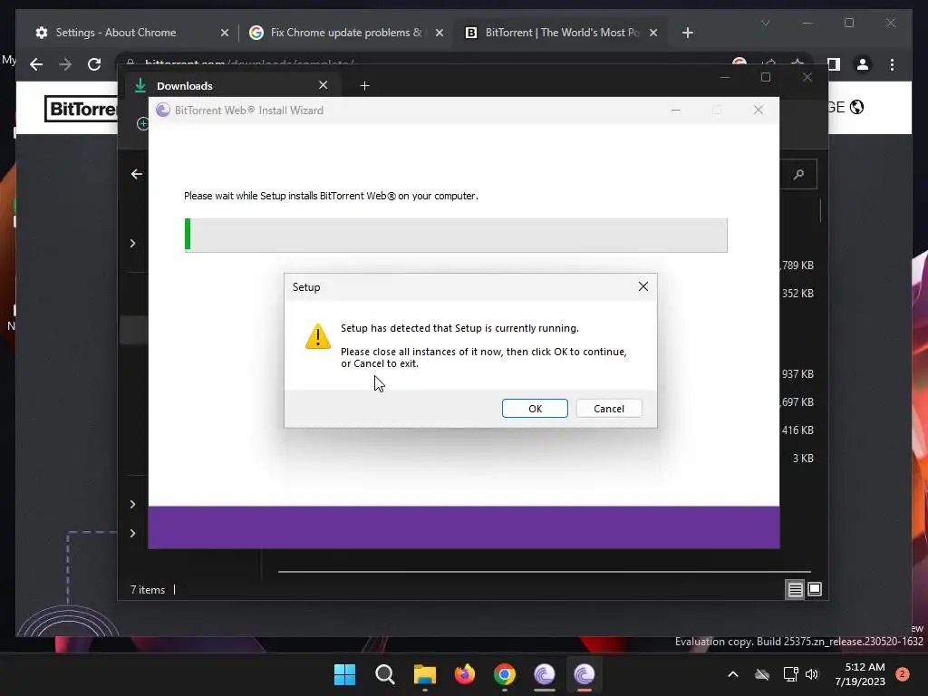This screenshot has width=928, height=696.
Task: Click File Explorer's back arrow
Action: (x=137, y=174)
